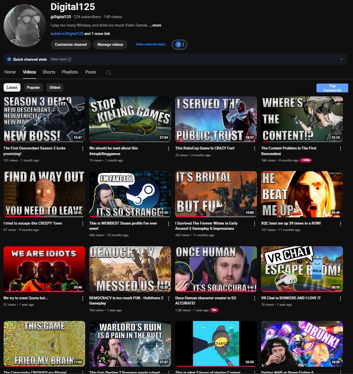Open three-dot menu next to vidIQ icon
The width and height of the screenshot is (353, 374).
tap(183, 44)
